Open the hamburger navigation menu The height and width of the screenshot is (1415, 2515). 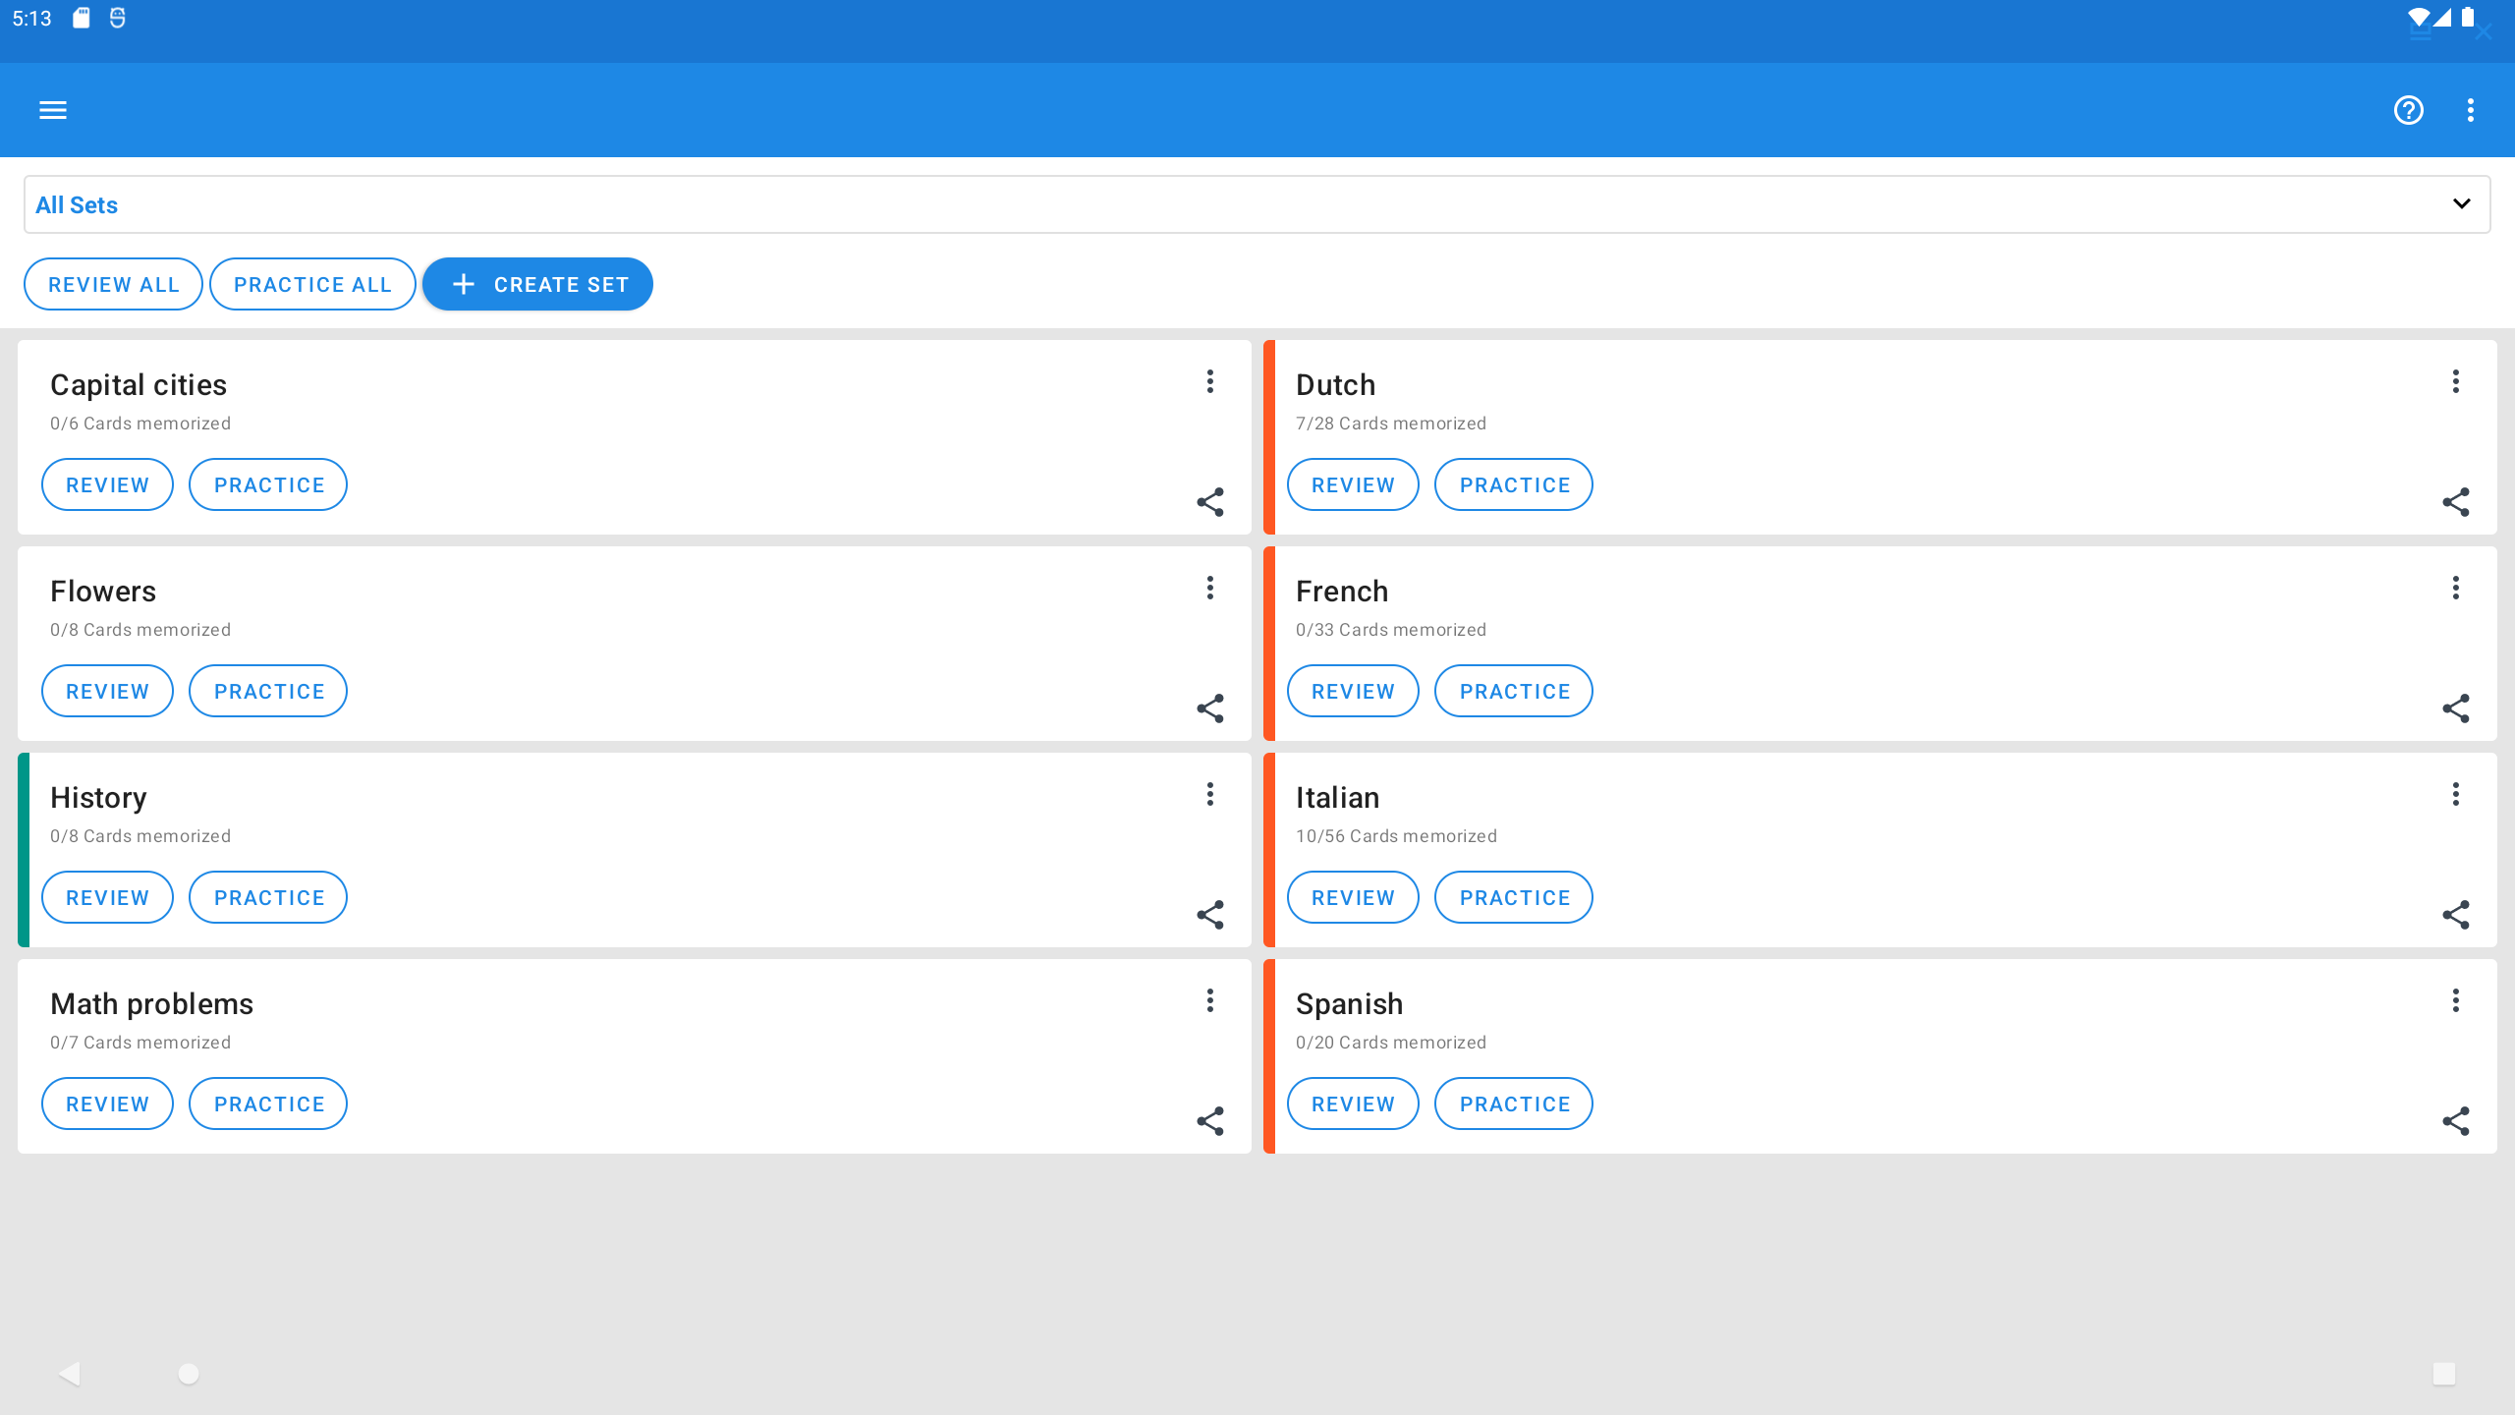point(53,110)
